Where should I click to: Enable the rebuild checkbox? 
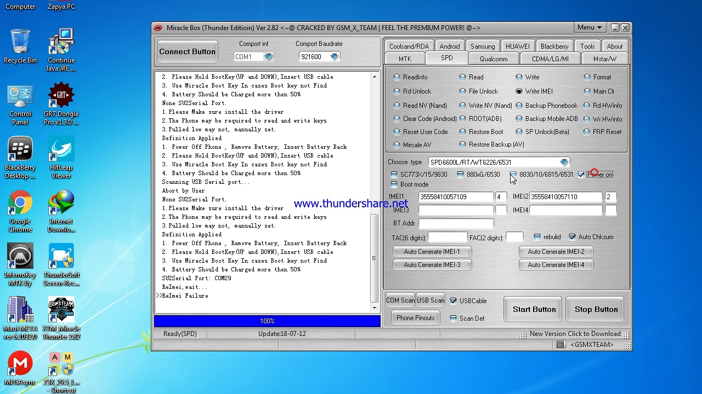(537, 237)
